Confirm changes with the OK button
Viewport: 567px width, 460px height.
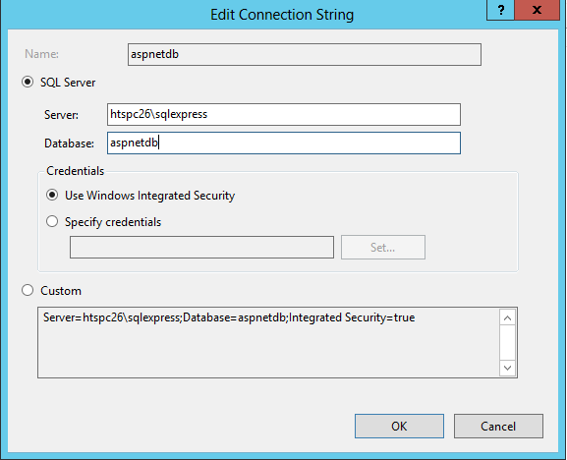pos(399,426)
